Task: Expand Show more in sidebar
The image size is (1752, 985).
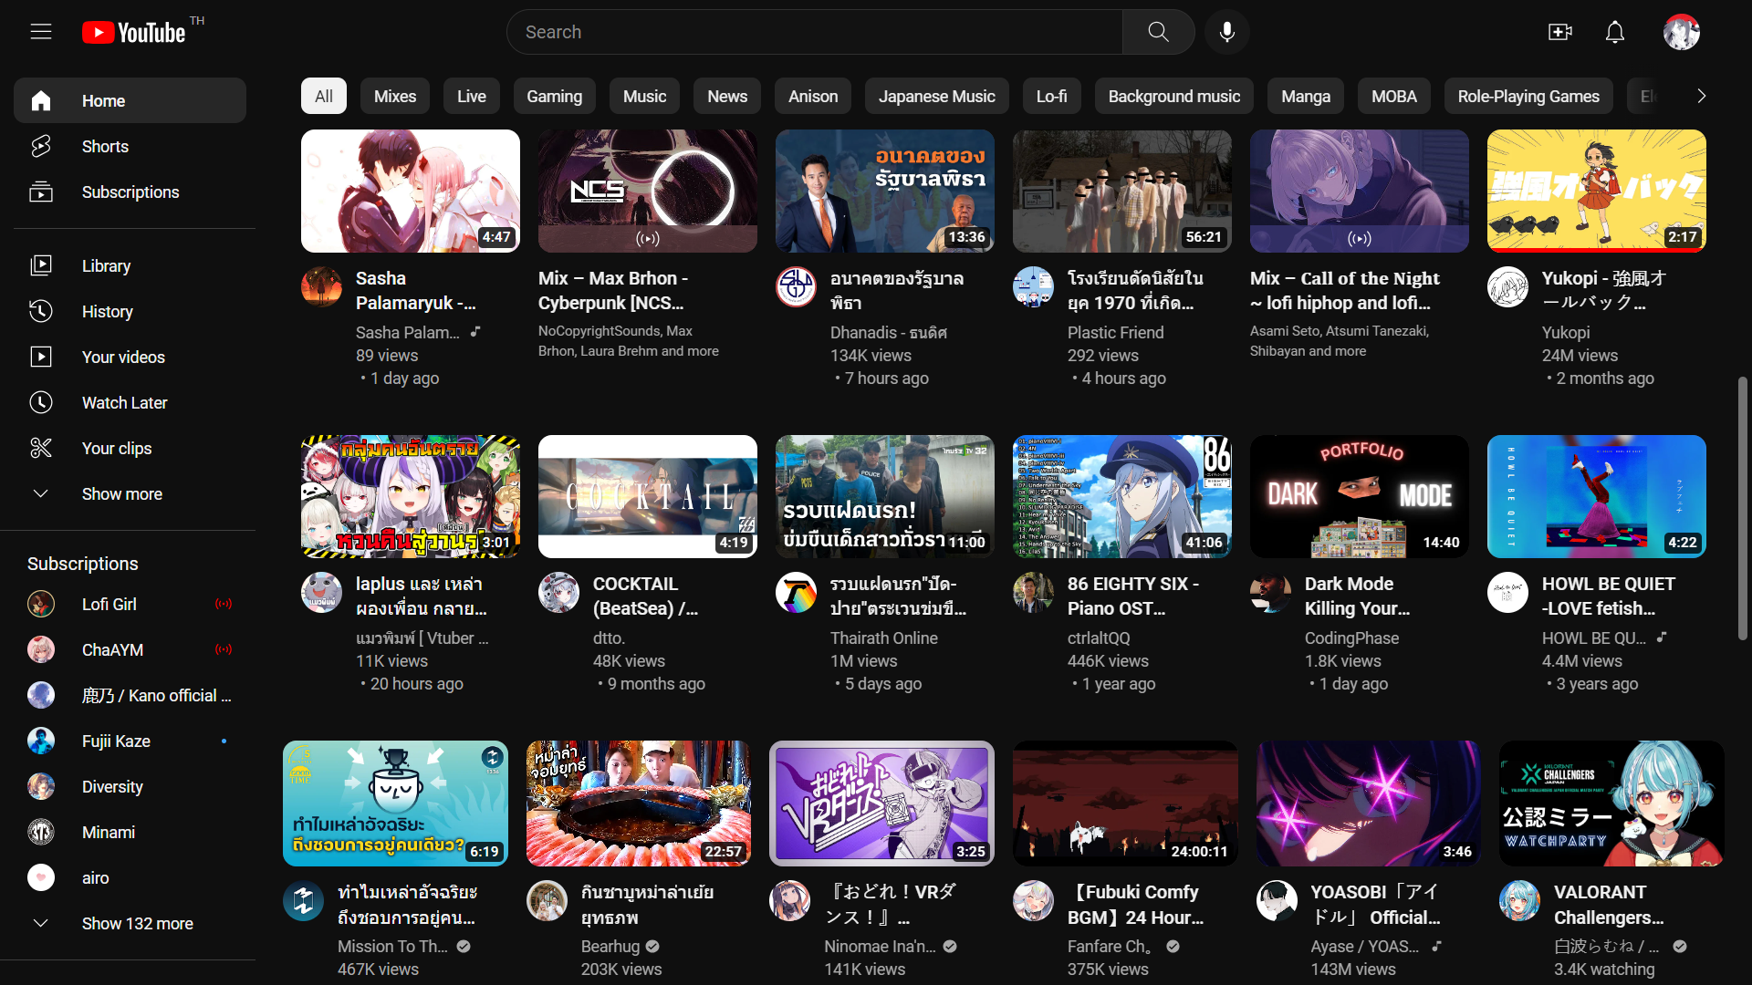Action: click(x=121, y=493)
